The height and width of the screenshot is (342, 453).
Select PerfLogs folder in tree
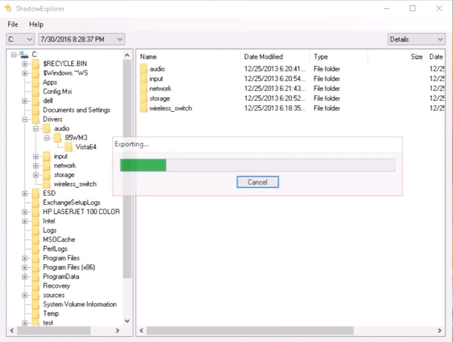pos(55,249)
